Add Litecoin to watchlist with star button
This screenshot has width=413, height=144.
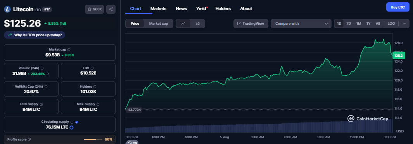(x=95, y=9)
